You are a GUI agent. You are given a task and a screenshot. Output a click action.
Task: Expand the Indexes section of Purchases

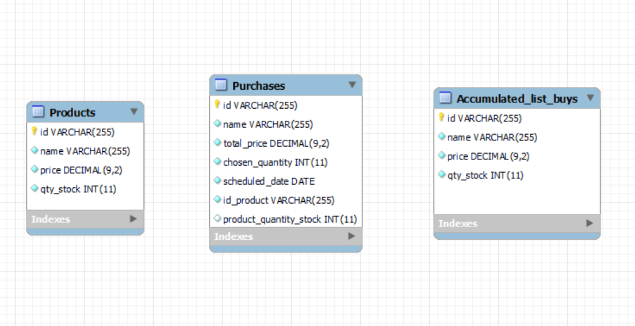click(x=351, y=236)
